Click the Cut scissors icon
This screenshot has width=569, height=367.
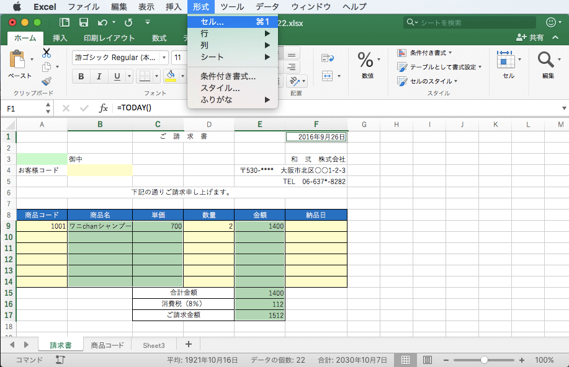(47, 53)
